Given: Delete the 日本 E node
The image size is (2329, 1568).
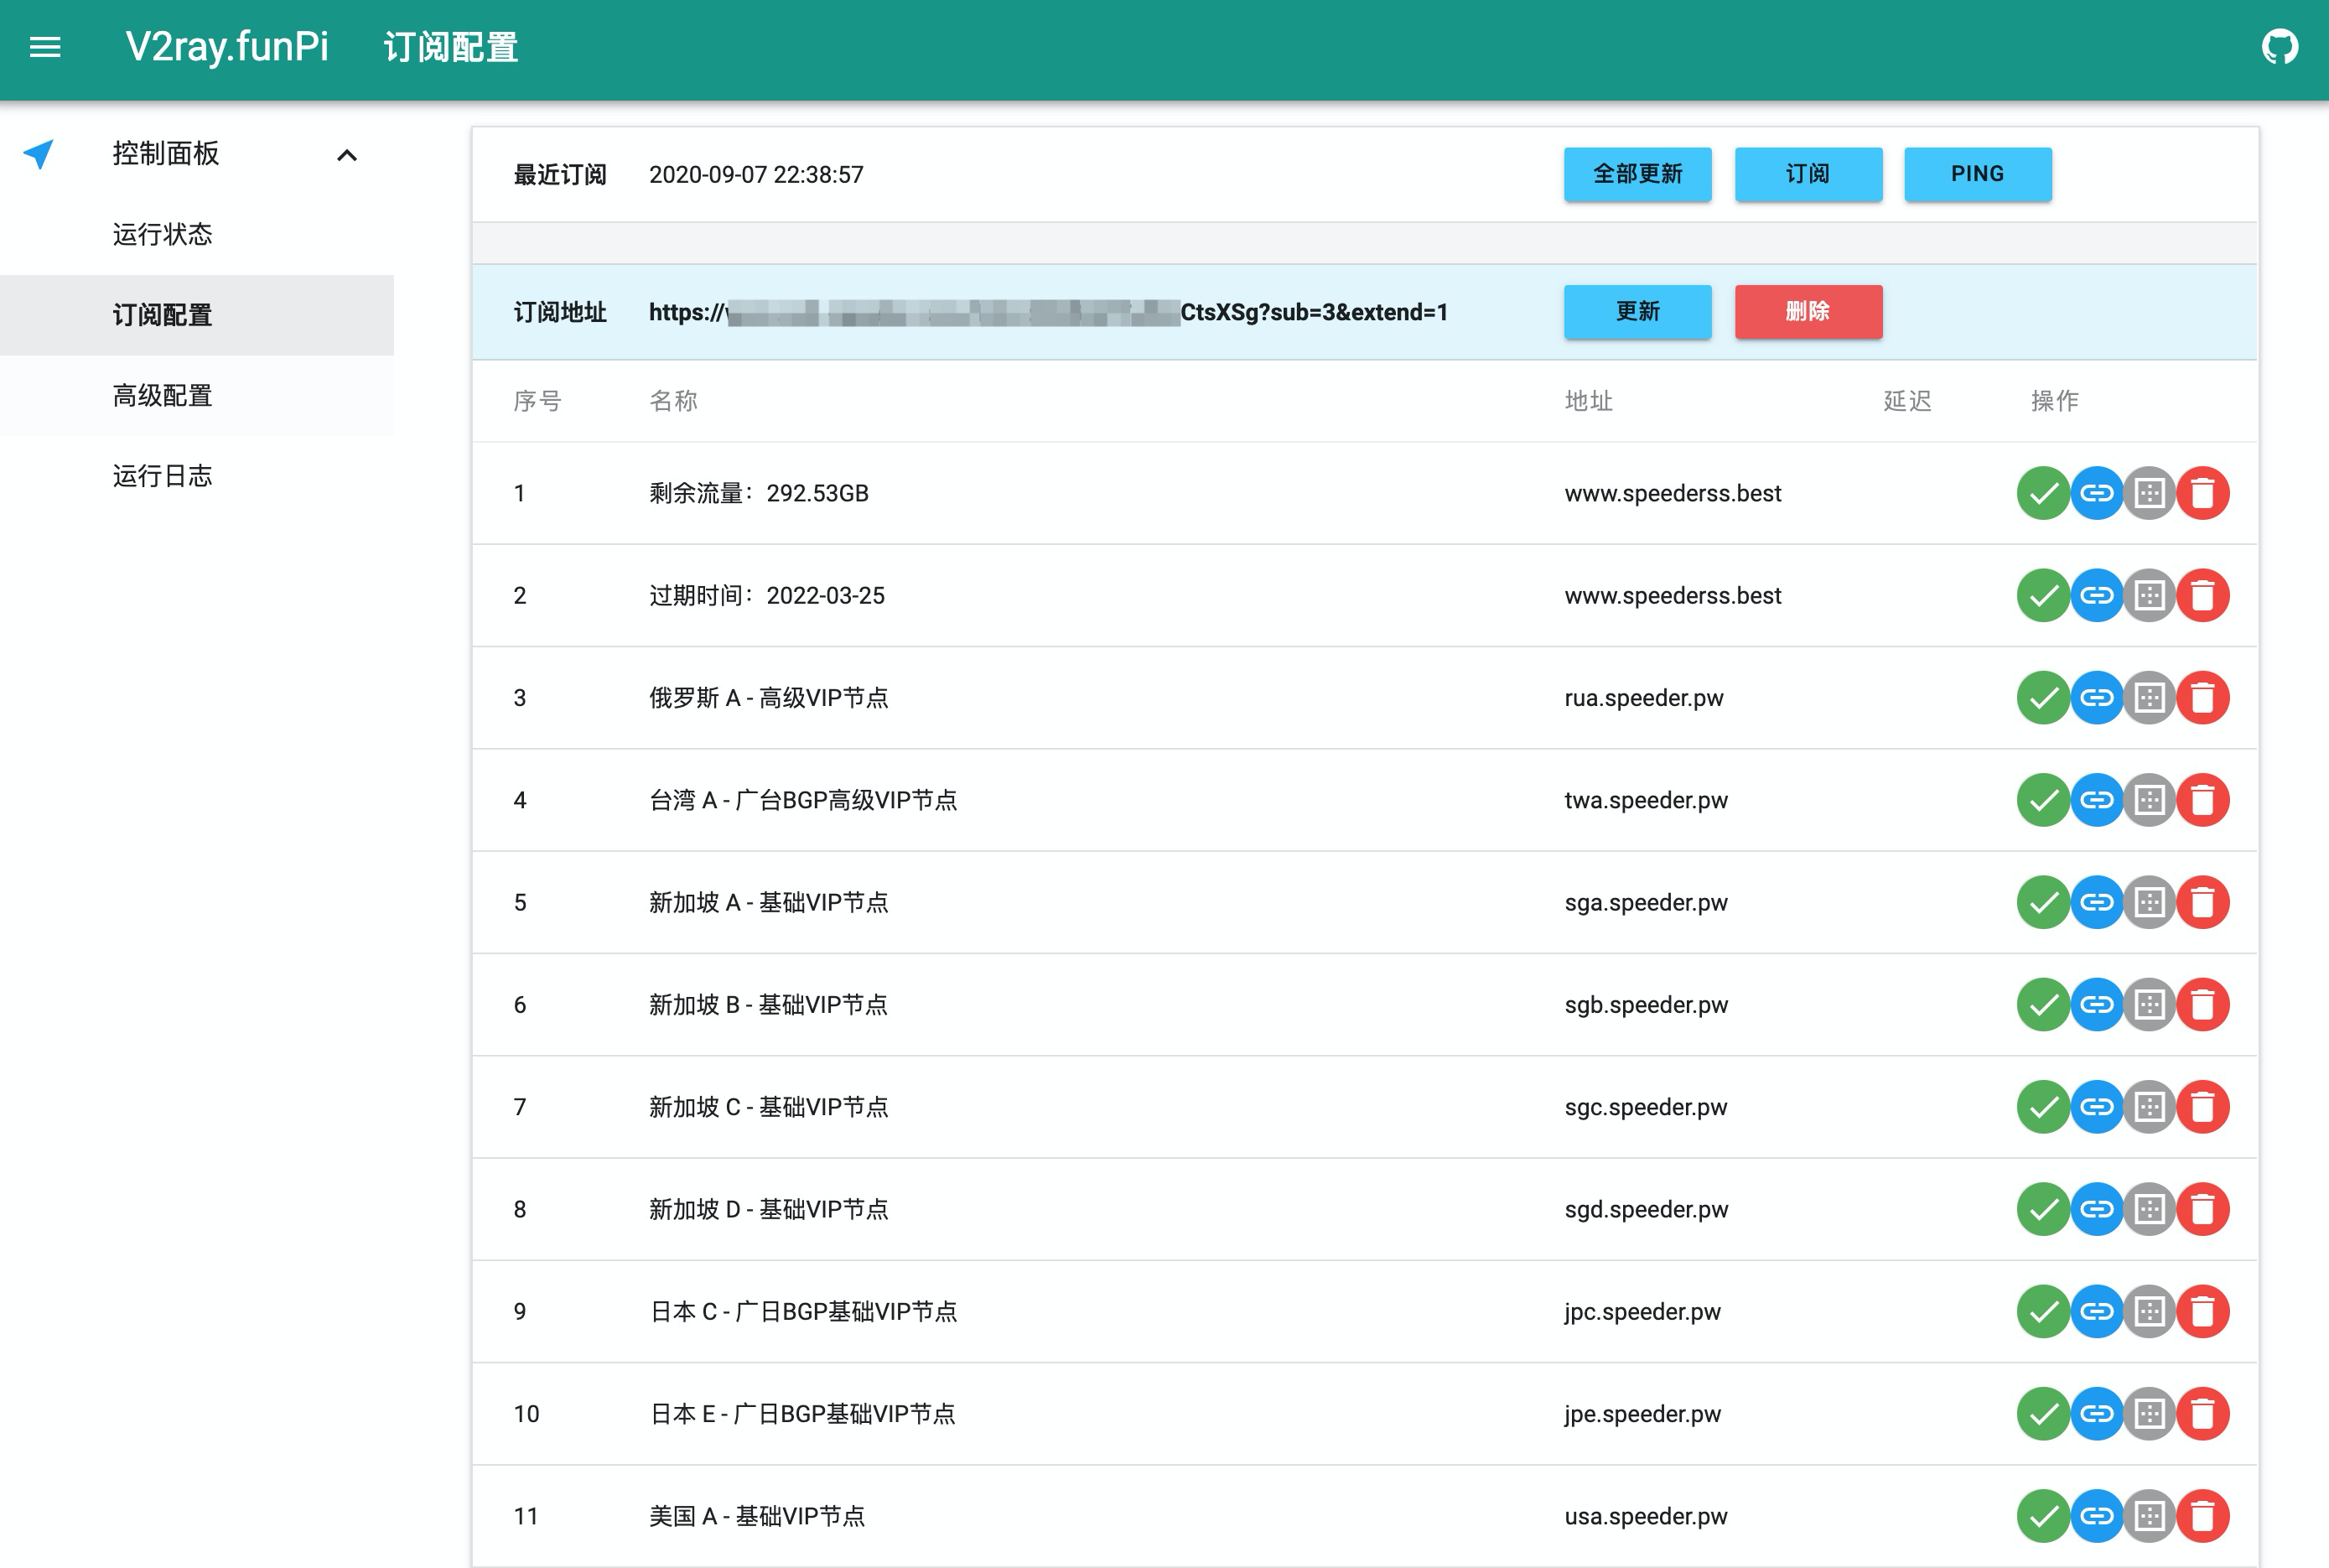Looking at the screenshot, I should tap(2202, 1414).
